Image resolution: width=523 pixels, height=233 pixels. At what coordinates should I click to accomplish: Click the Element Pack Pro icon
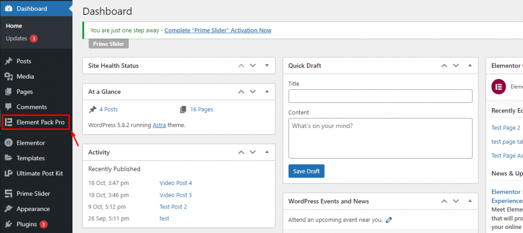coord(9,122)
